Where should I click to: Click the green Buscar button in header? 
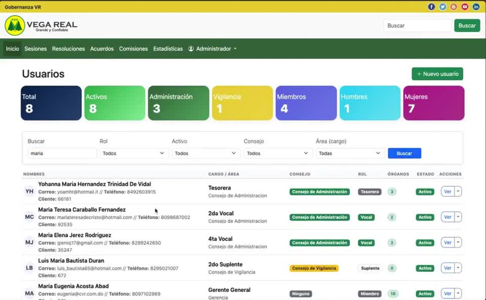tap(467, 25)
